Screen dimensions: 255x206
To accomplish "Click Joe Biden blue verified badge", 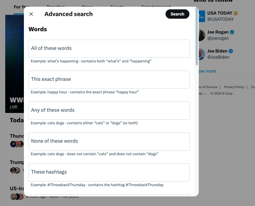I will (x=231, y=51).
